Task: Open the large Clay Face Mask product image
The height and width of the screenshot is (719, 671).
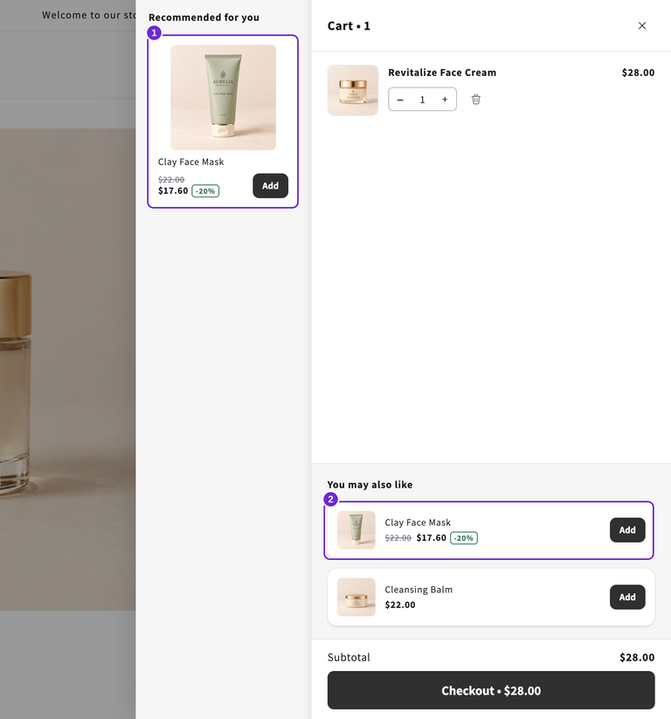Action: [223, 97]
